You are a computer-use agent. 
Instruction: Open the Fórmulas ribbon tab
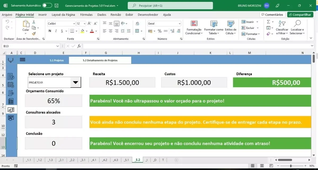coord(86,15)
